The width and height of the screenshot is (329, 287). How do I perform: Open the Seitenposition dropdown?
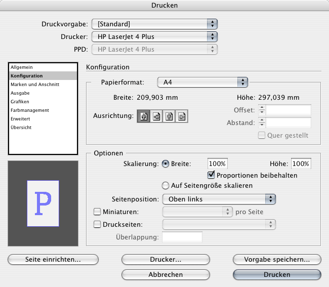(x=219, y=199)
